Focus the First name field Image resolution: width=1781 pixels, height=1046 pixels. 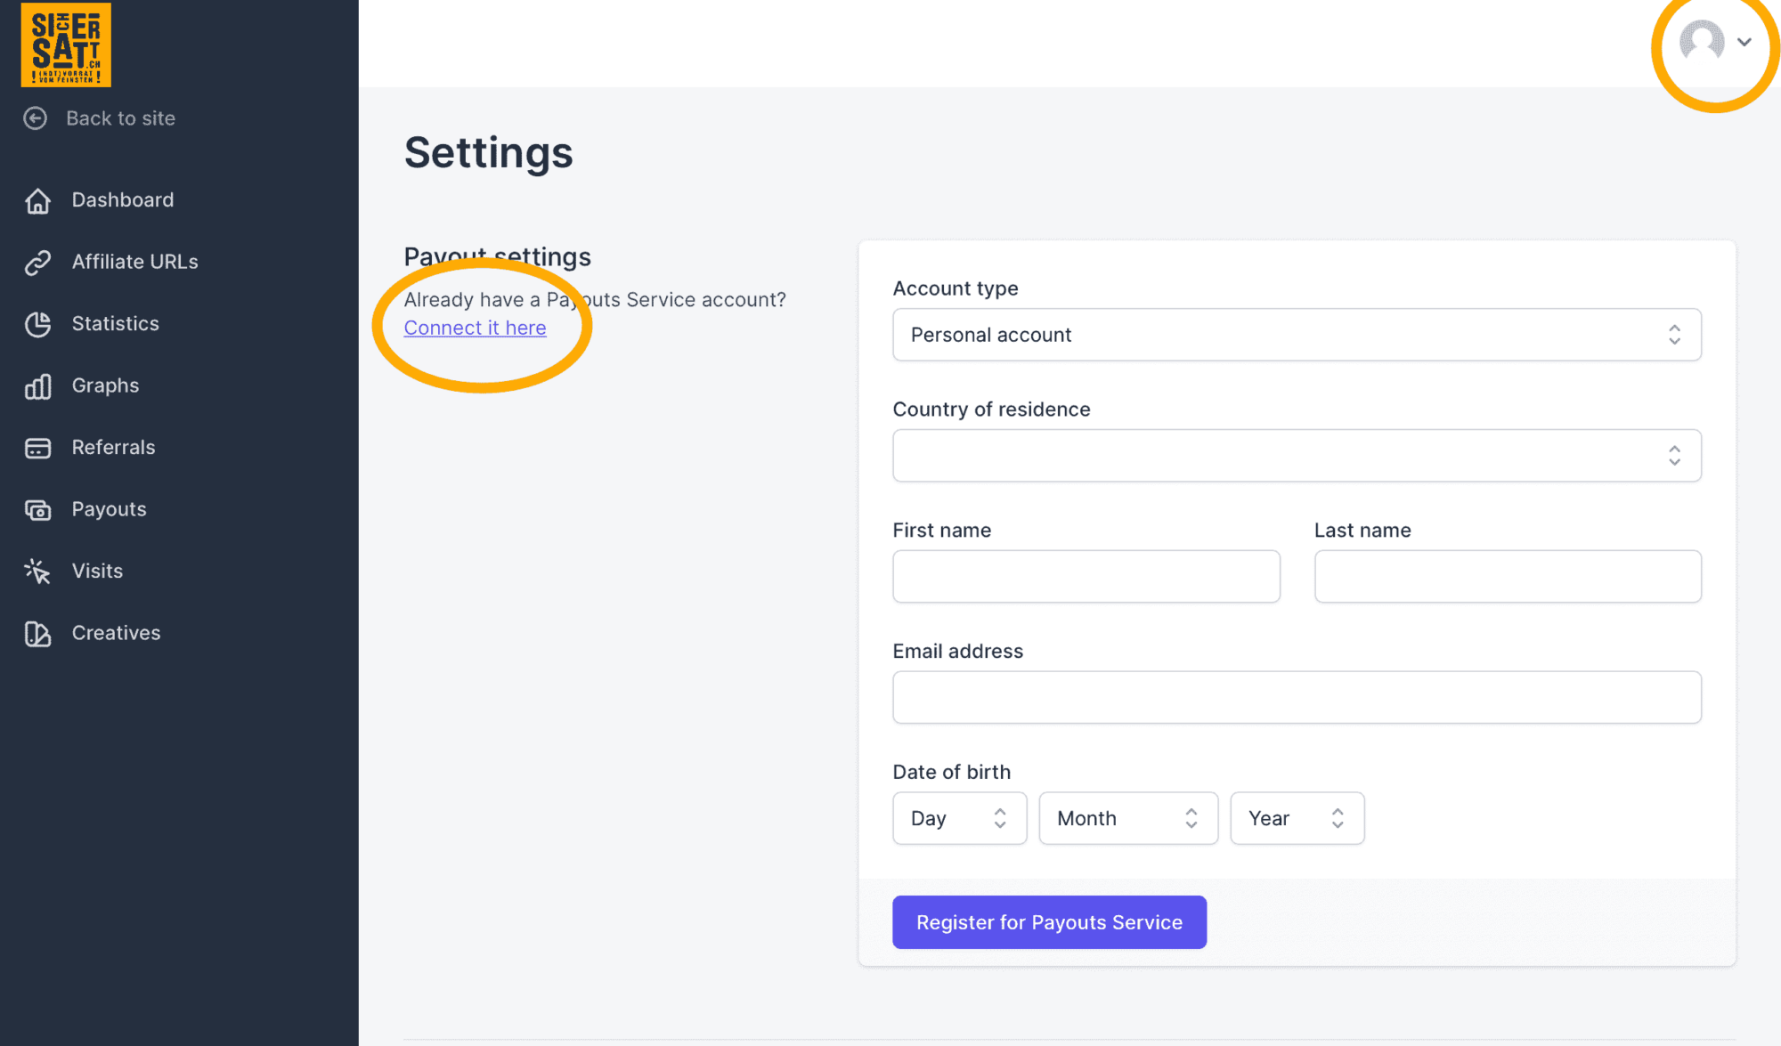coord(1086,576)
